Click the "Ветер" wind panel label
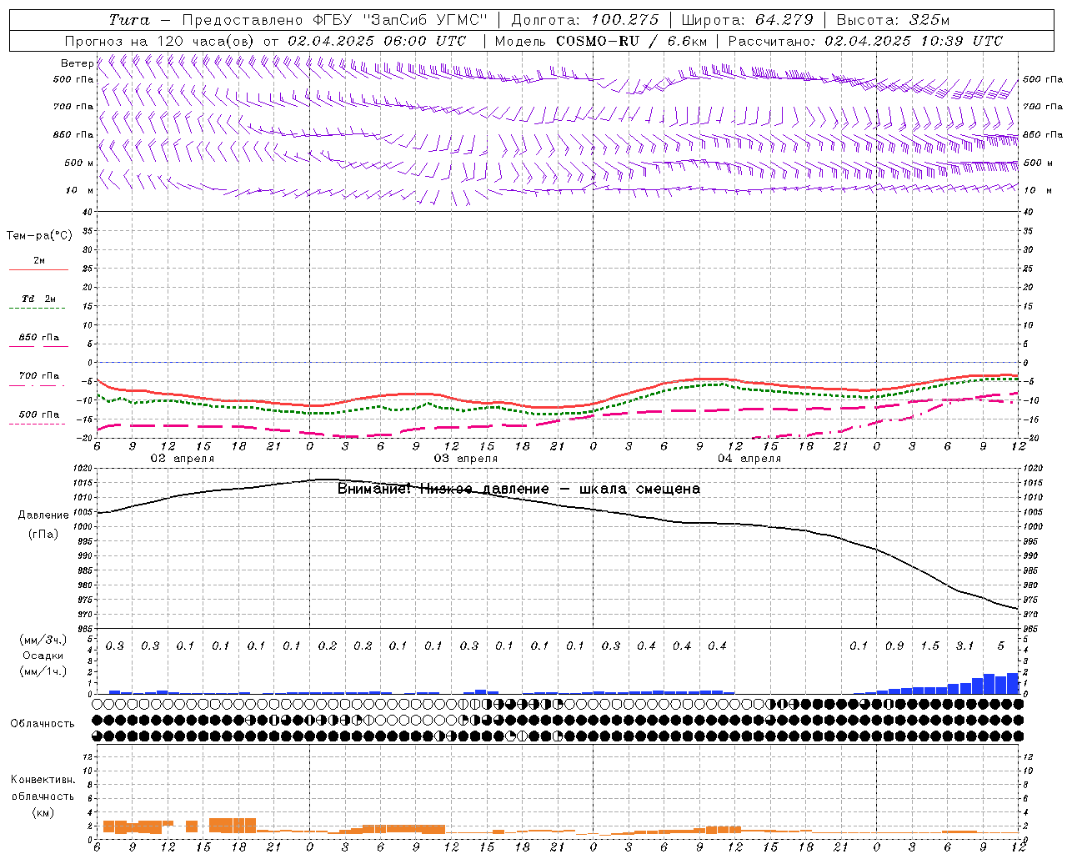Screen dimensions: 1067x854 point(77,63)
